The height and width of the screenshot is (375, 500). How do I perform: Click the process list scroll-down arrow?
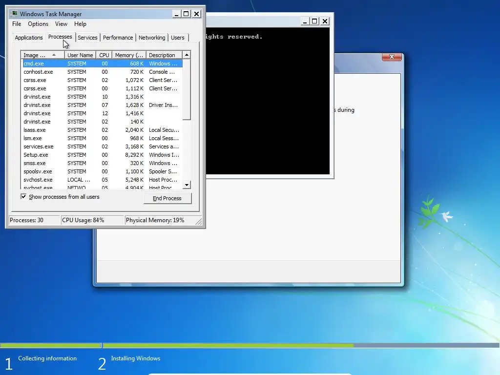pos(187,185)
